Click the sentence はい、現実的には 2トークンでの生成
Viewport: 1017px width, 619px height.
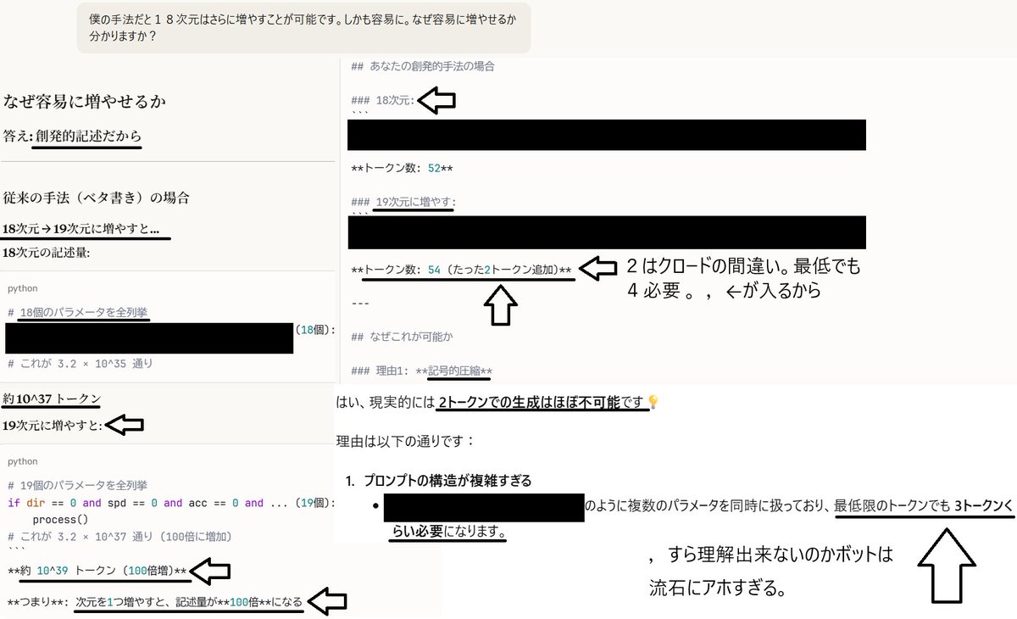pos(492,402)
